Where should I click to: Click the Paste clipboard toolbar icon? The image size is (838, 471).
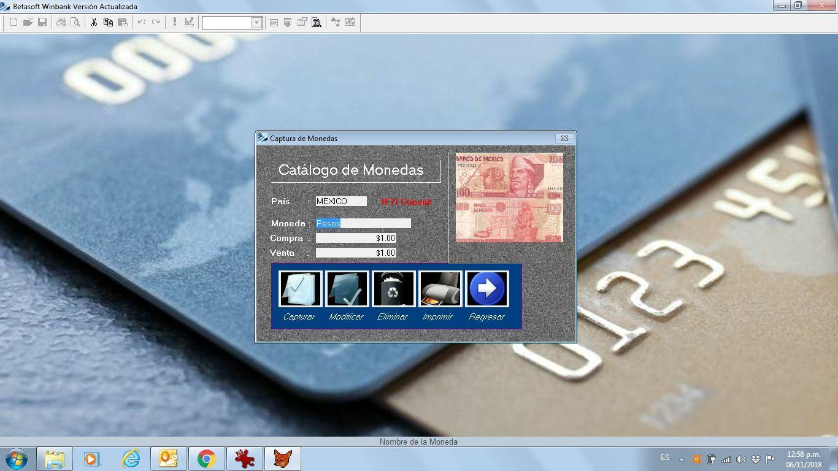(x=123, y=22)
